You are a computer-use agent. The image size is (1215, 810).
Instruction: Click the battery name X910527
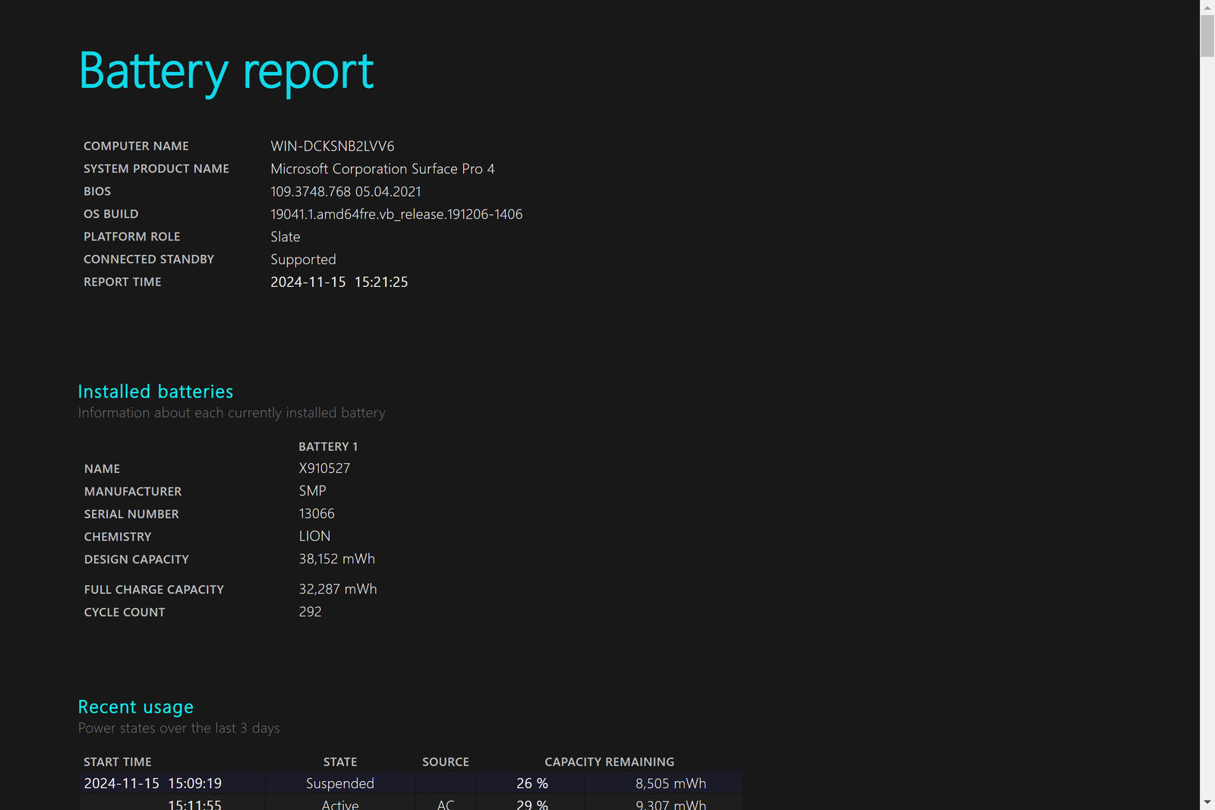(x=324, y=468)
